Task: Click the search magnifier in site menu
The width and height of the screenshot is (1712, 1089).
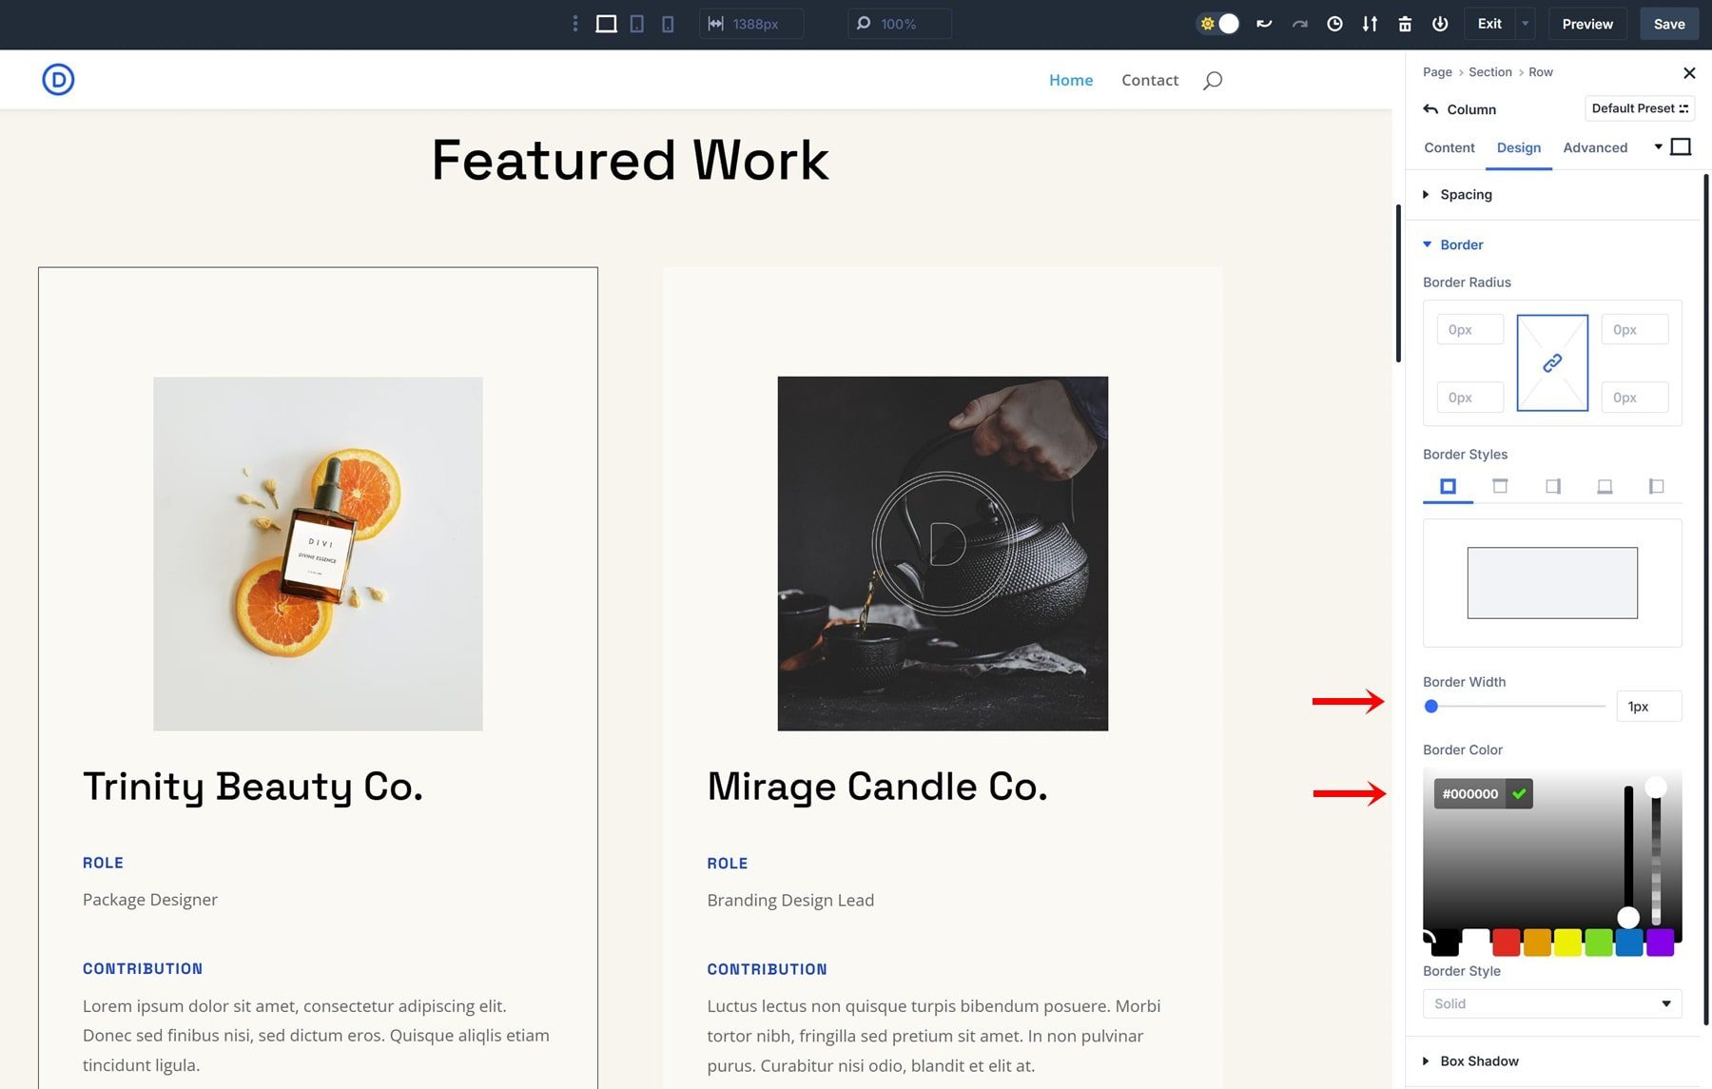Action: point(1212,81)
